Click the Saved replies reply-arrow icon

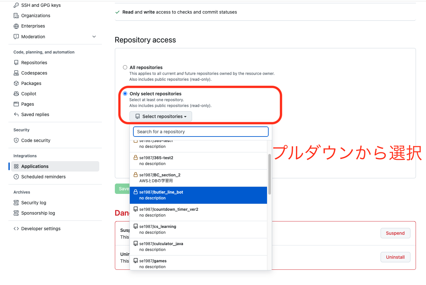coord(16,114)
